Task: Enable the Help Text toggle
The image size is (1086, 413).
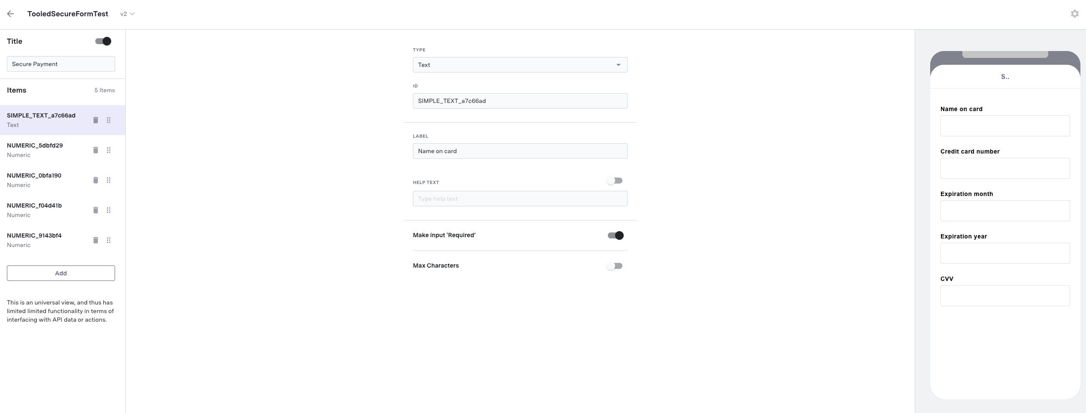Action: pyautogui.click(x=615, y=181)
